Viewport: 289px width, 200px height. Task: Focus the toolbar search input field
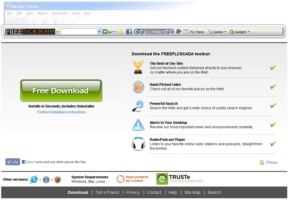[79, 32]
